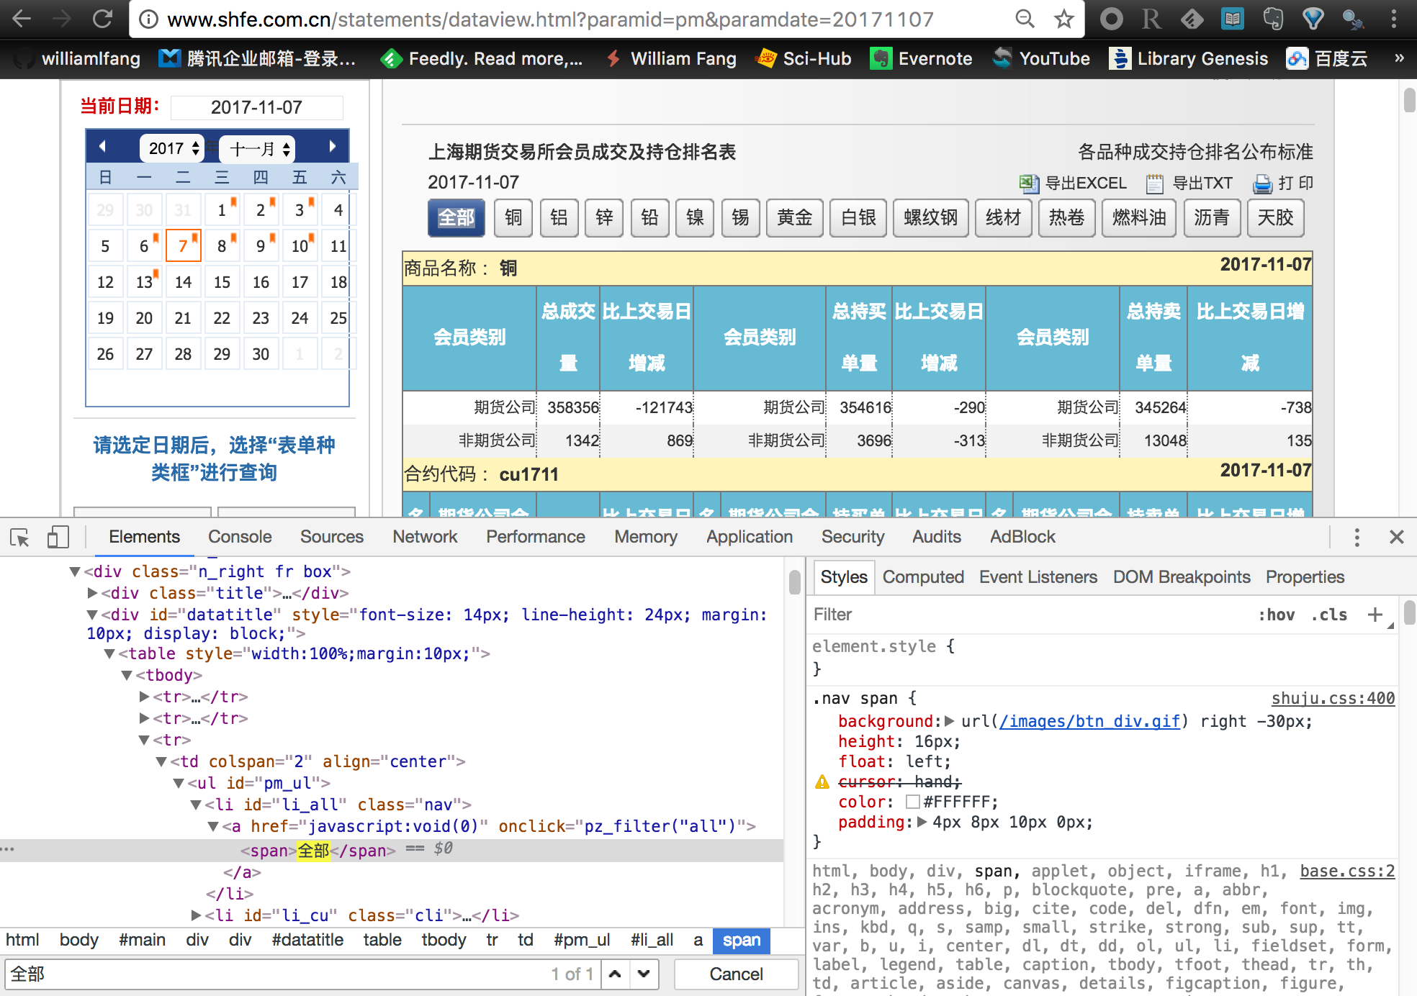The width and height of the screenshot is (1417, 996).
Task: Open DevTools customize three-dot menu
Action: coord(1357,537)
